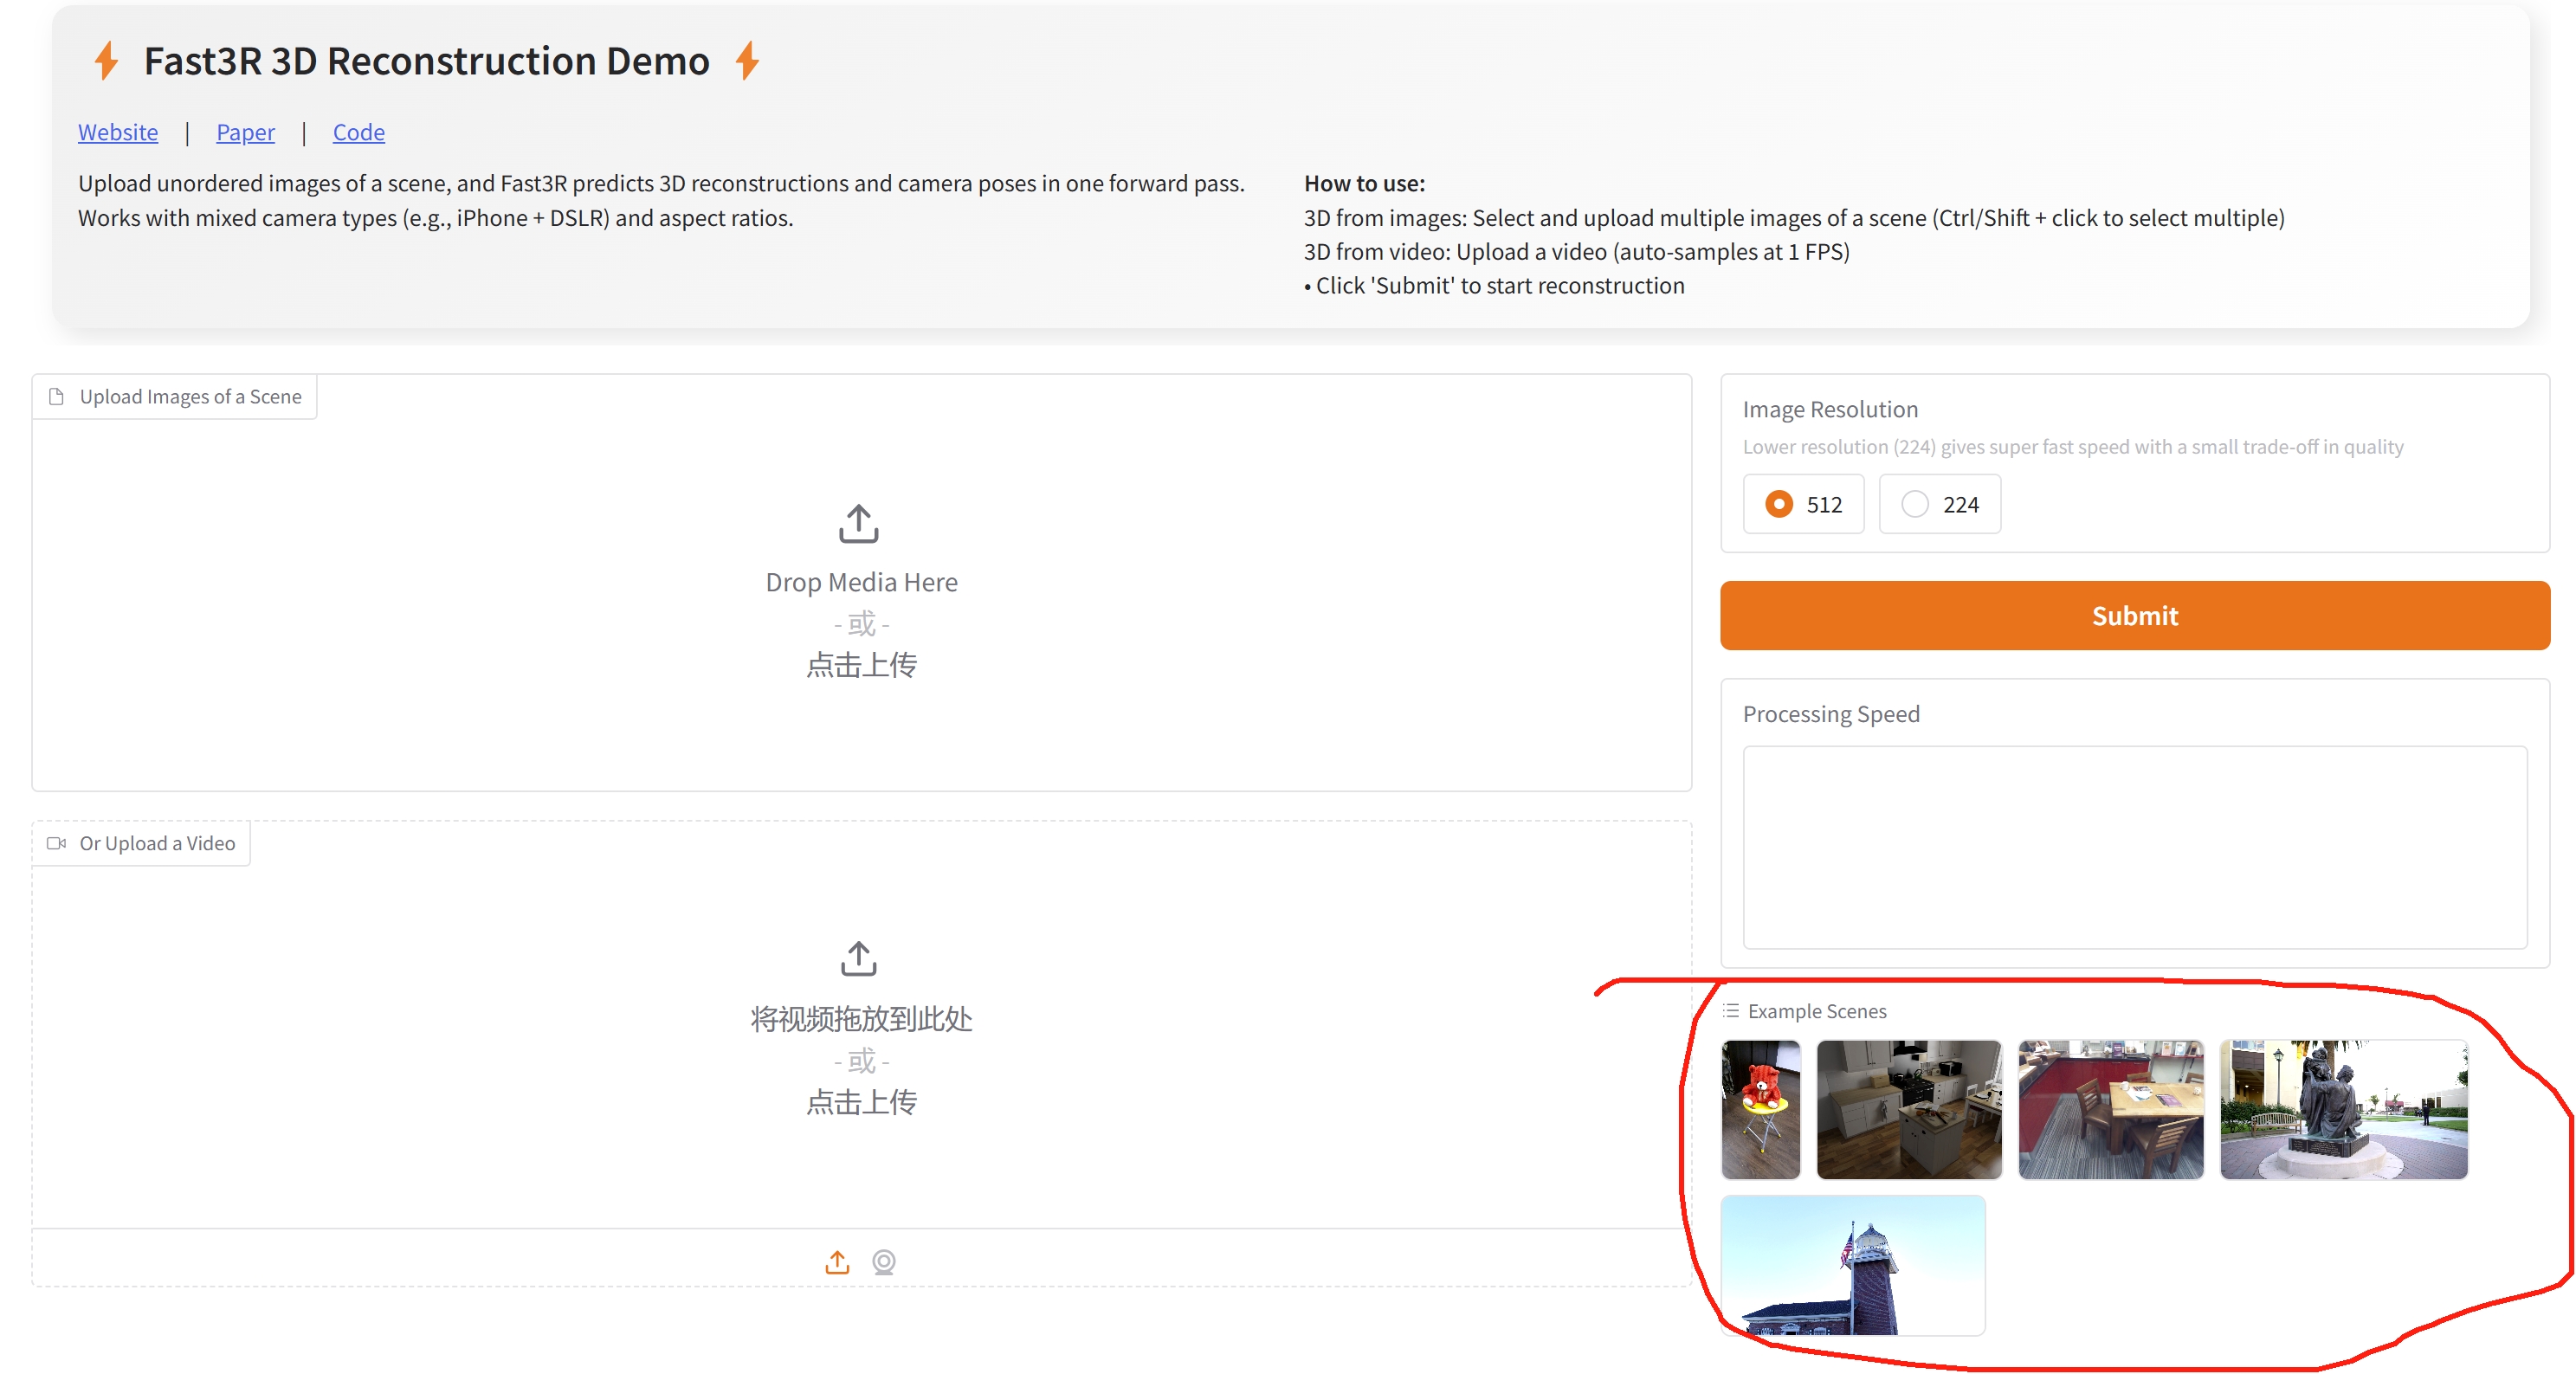
Task: Click the '将视频拖放到此处' video drop text
Action: [861, 1019]
